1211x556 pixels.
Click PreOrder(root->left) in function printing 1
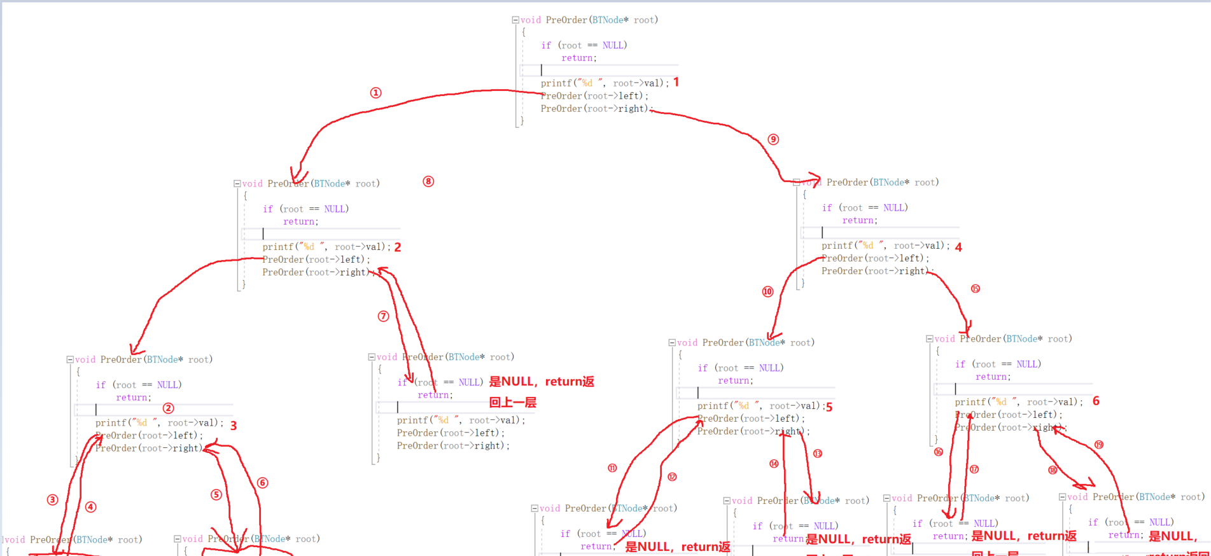tap(594, 96)
